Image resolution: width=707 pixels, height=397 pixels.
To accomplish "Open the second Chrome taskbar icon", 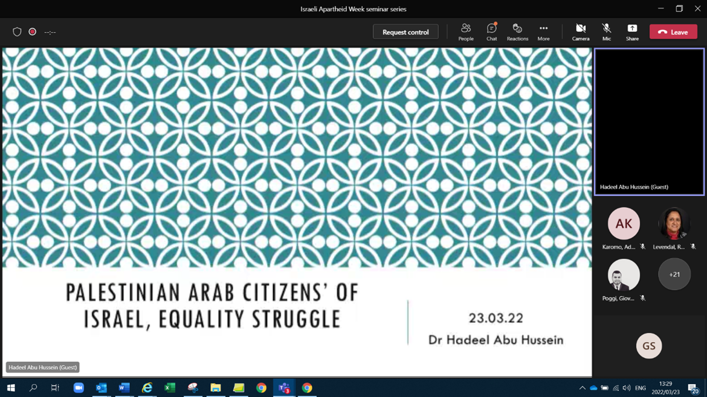I will click(x=307, y=387).
